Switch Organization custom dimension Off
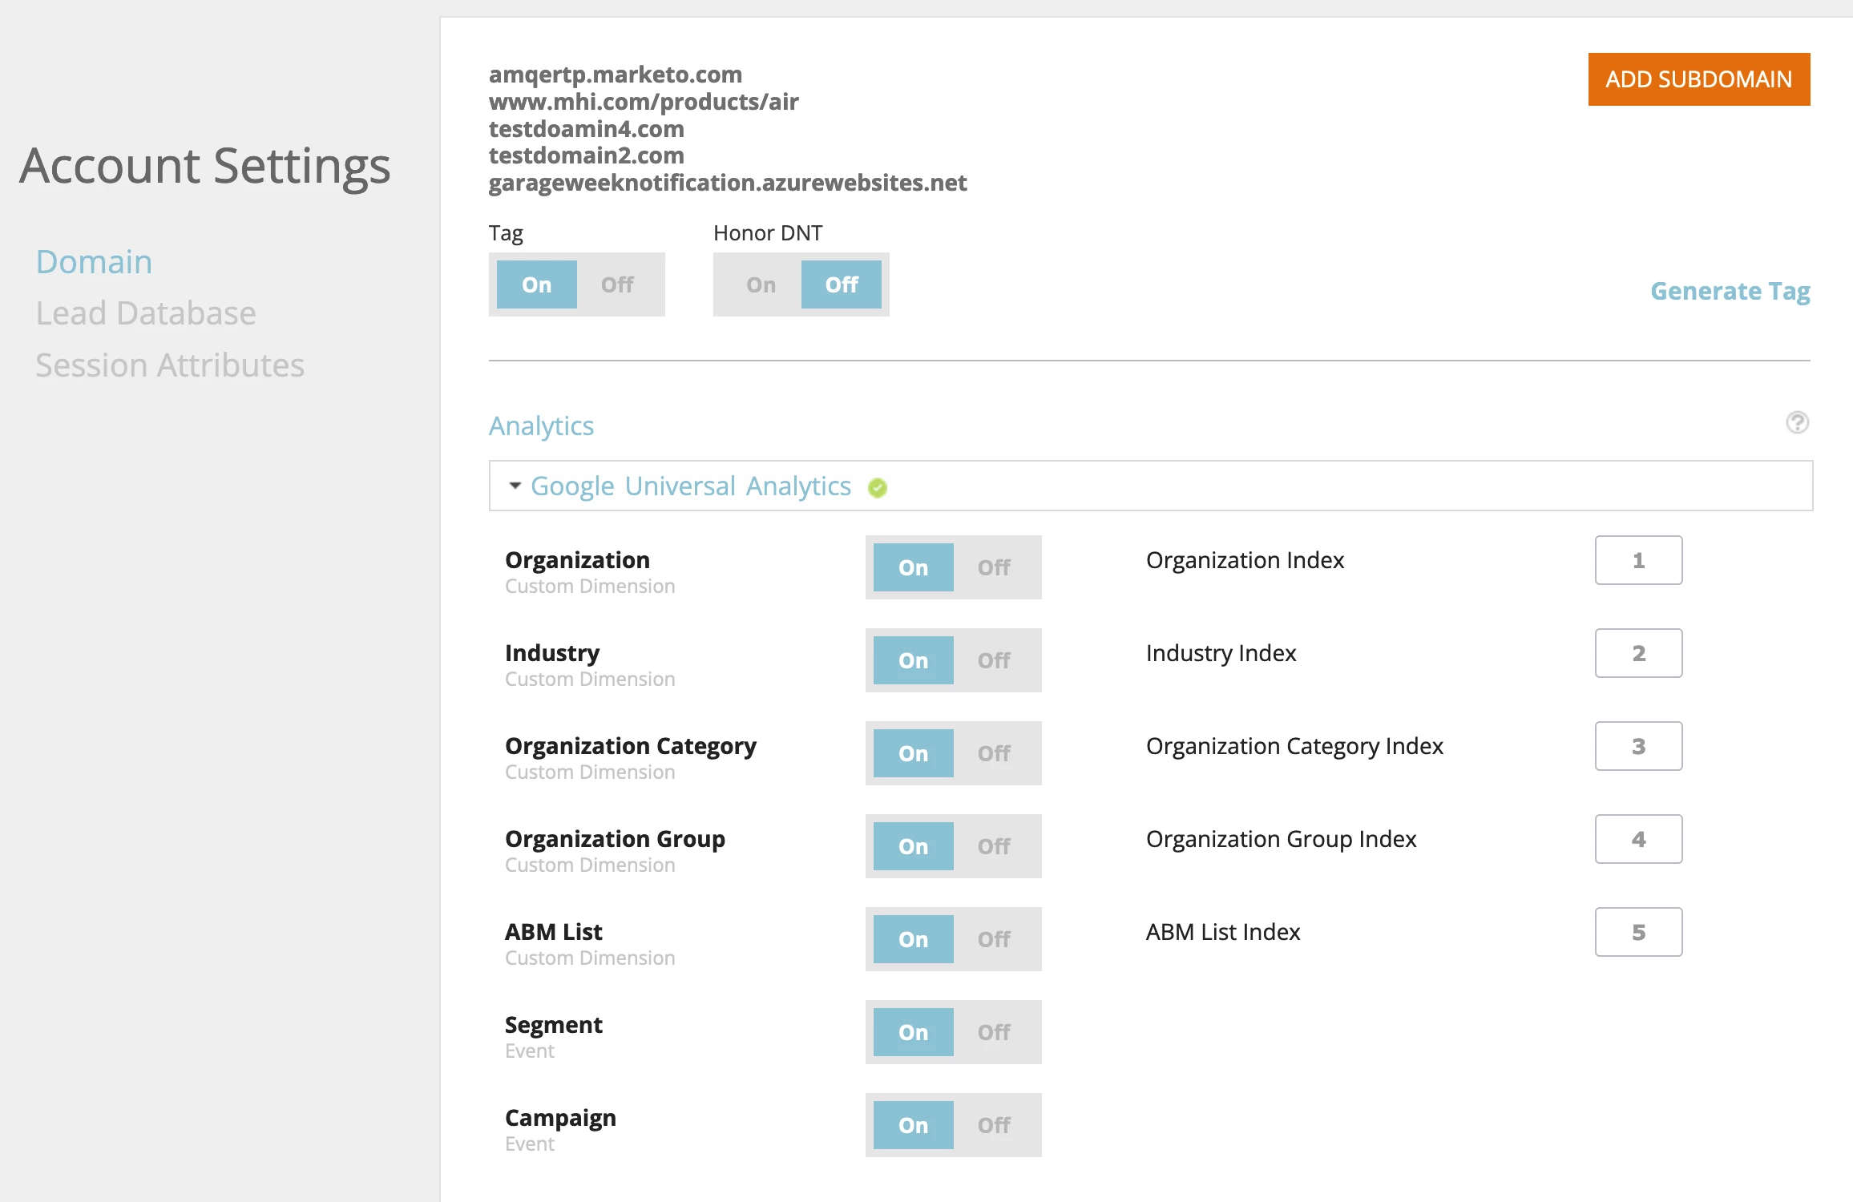 994,567
